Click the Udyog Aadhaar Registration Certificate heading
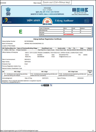 click(x=47, y=39)
